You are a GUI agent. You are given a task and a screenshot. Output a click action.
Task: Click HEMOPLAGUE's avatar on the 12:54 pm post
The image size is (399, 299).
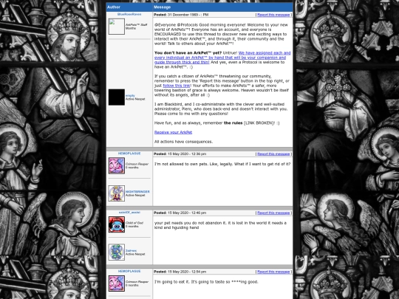(117, 283)
